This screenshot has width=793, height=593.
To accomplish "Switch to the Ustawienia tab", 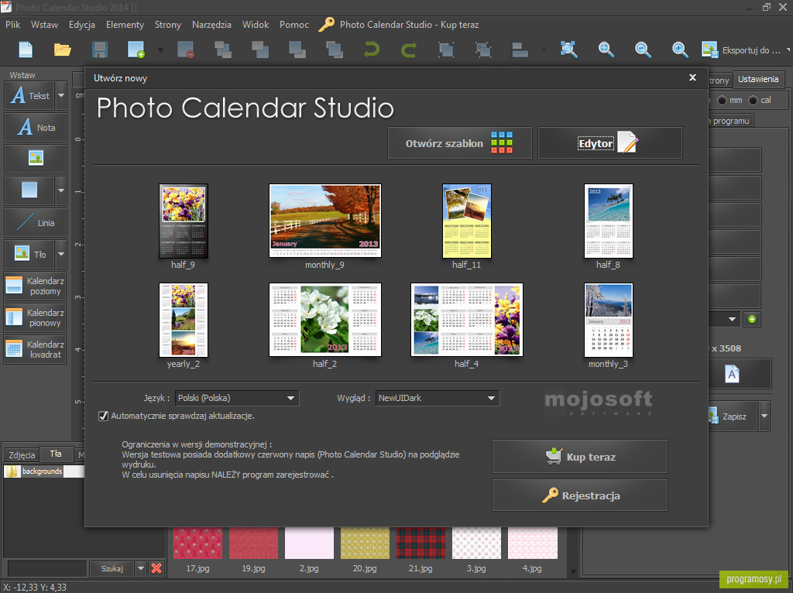I will 757,79.
